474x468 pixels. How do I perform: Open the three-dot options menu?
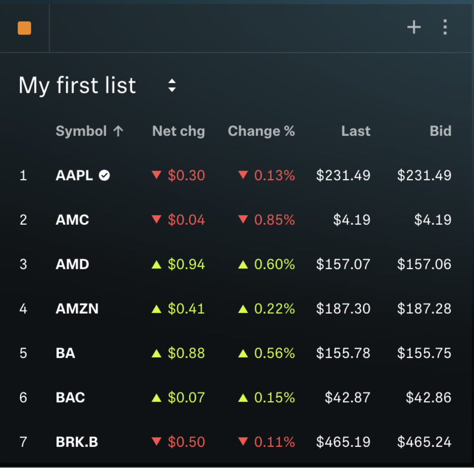tap(445, 27)
